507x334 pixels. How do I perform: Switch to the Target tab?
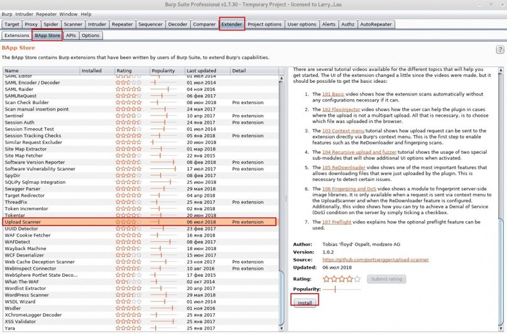12,24
